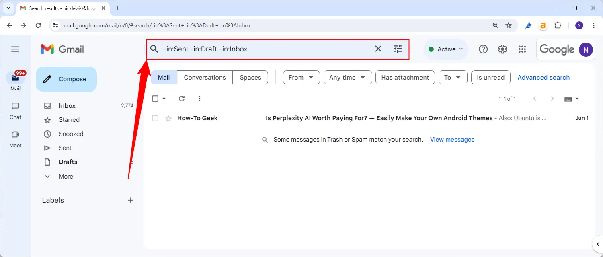Image resolution: width=603 pixels, height=257 pixels.
Task: Open the Any time filter dropdown
Action: click(x=347, y=78)
